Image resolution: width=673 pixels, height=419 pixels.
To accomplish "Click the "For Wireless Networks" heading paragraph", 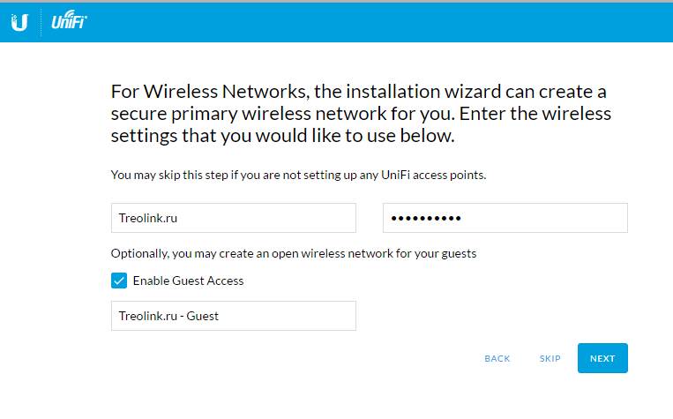I will [361, 114].
